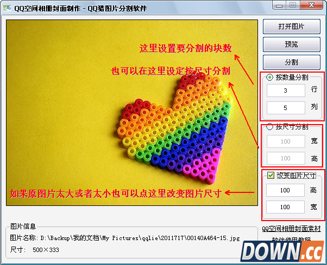This screenshot has height=265, width=327.
Task: Select the 按数量分割 radio button
Action: click(x=269, y=77)
